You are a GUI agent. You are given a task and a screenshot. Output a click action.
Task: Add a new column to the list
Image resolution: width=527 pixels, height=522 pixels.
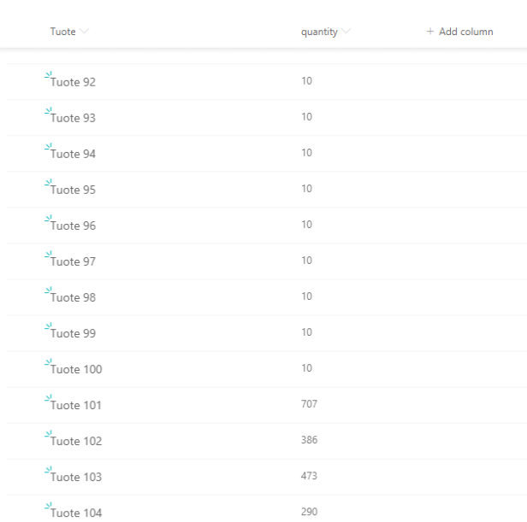[459, 32]
